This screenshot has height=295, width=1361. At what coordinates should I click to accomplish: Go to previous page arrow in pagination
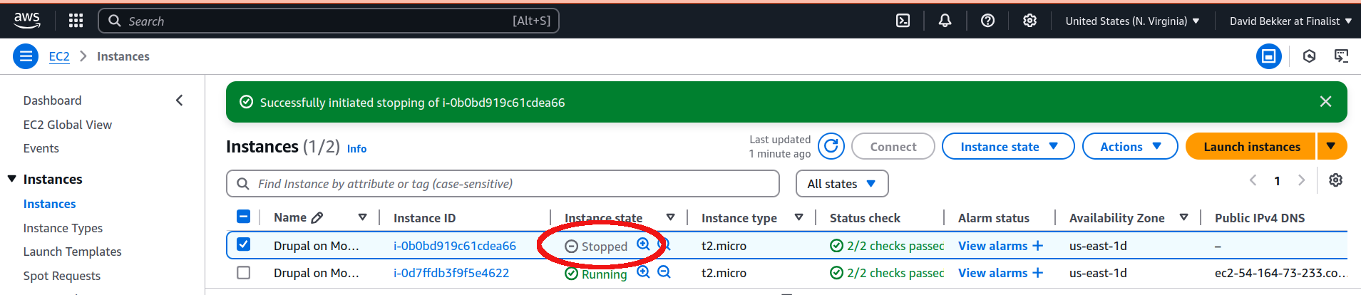click(1253, 180)
